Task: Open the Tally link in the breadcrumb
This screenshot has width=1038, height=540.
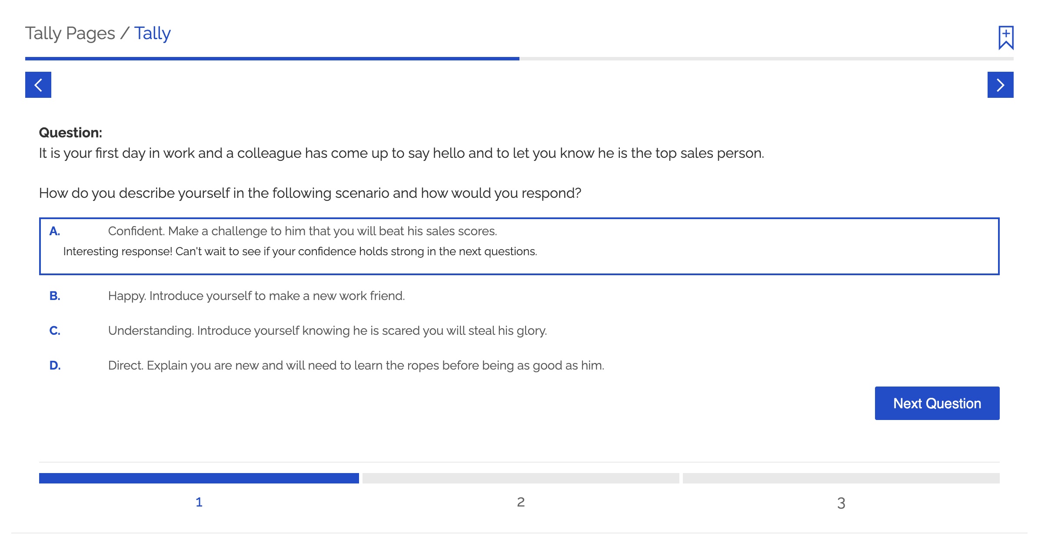Action: (153, 33)
